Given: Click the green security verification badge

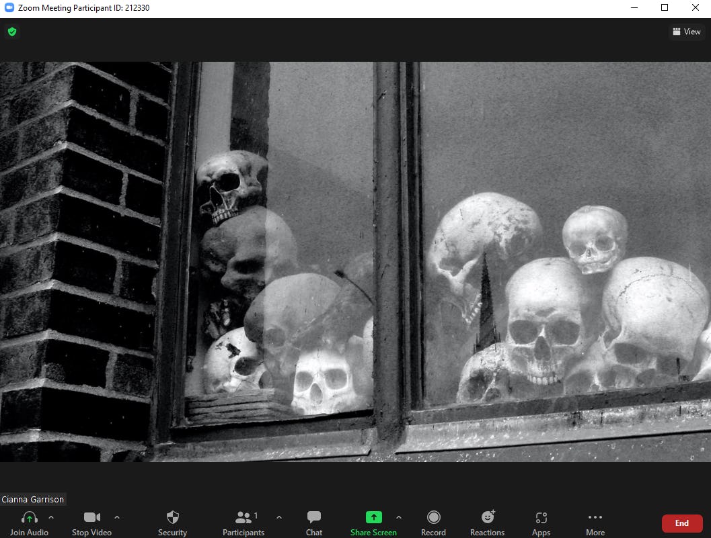Looking at the screenshot, I should 11,32.
